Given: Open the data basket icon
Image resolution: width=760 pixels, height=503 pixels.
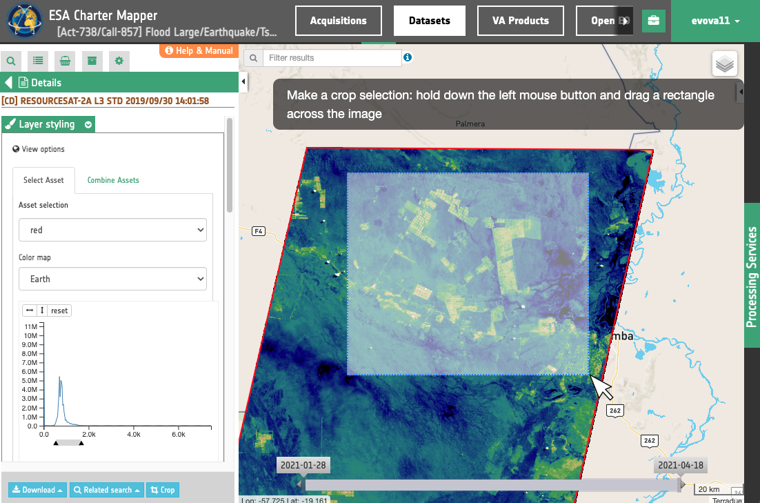Looking at the screenshot, I should point(65,61).
